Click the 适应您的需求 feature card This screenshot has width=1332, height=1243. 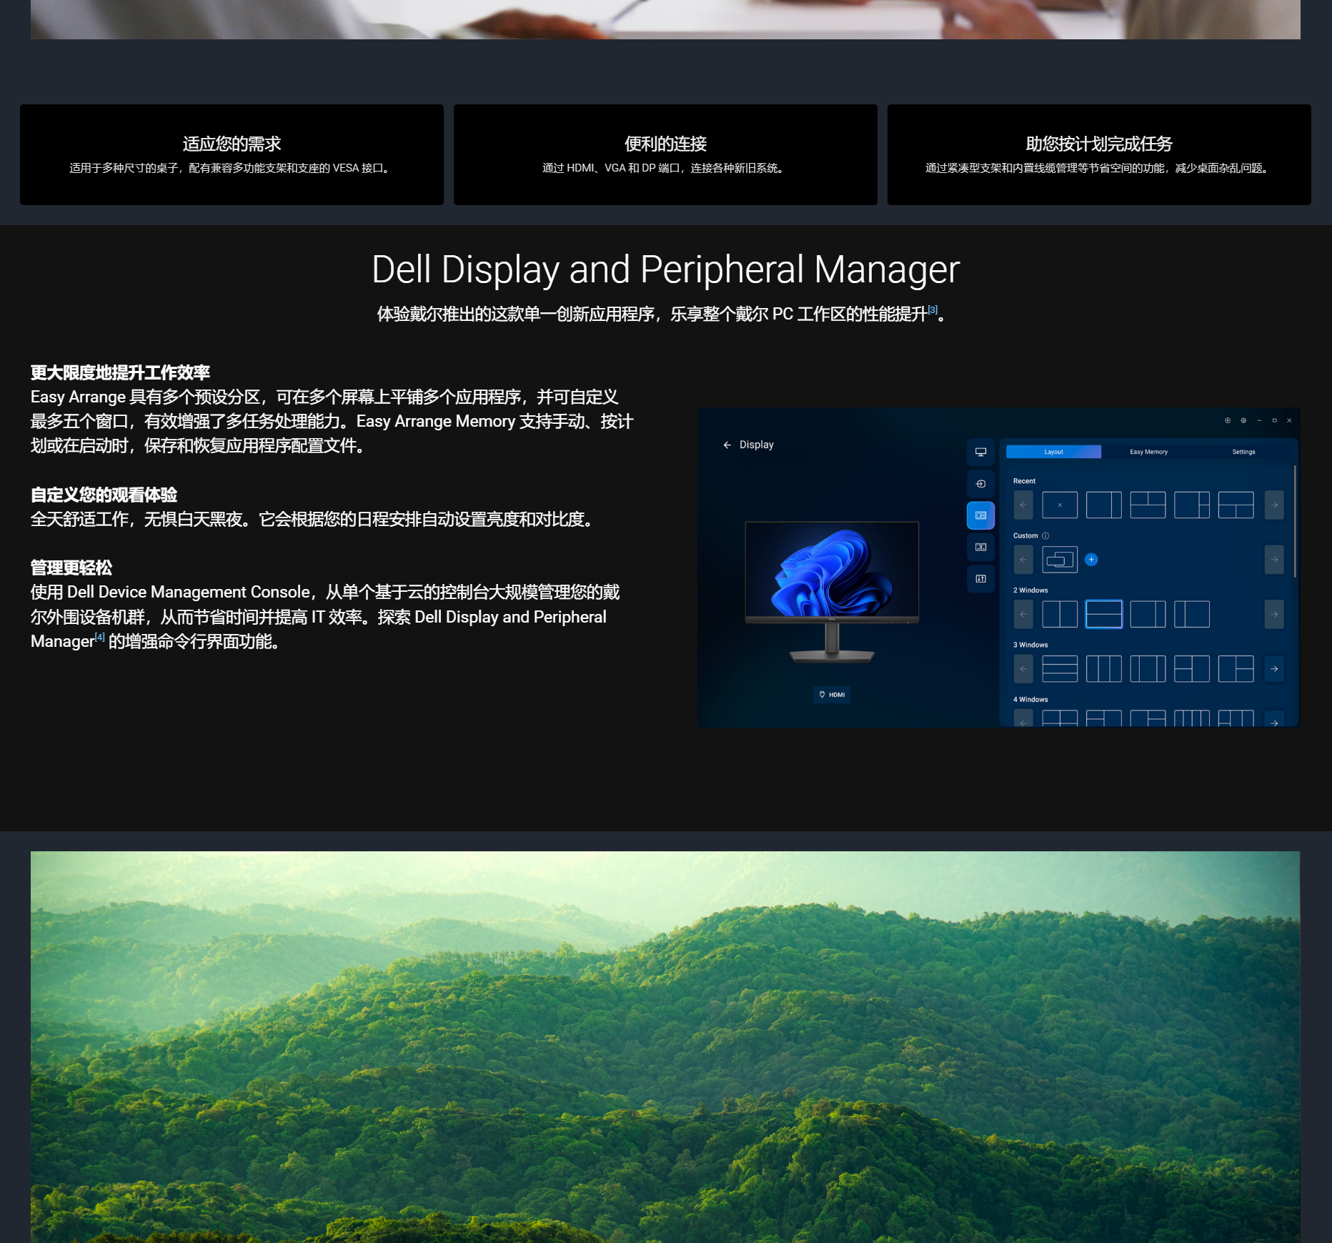tap(232, 155)
